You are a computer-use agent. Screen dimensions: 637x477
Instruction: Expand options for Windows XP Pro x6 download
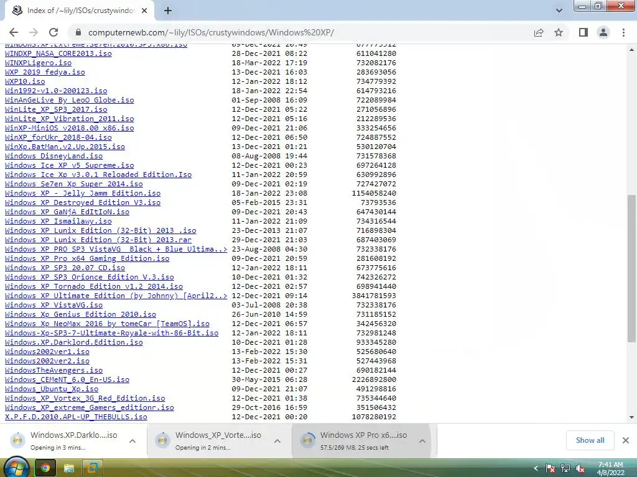[x=422, y=441]
